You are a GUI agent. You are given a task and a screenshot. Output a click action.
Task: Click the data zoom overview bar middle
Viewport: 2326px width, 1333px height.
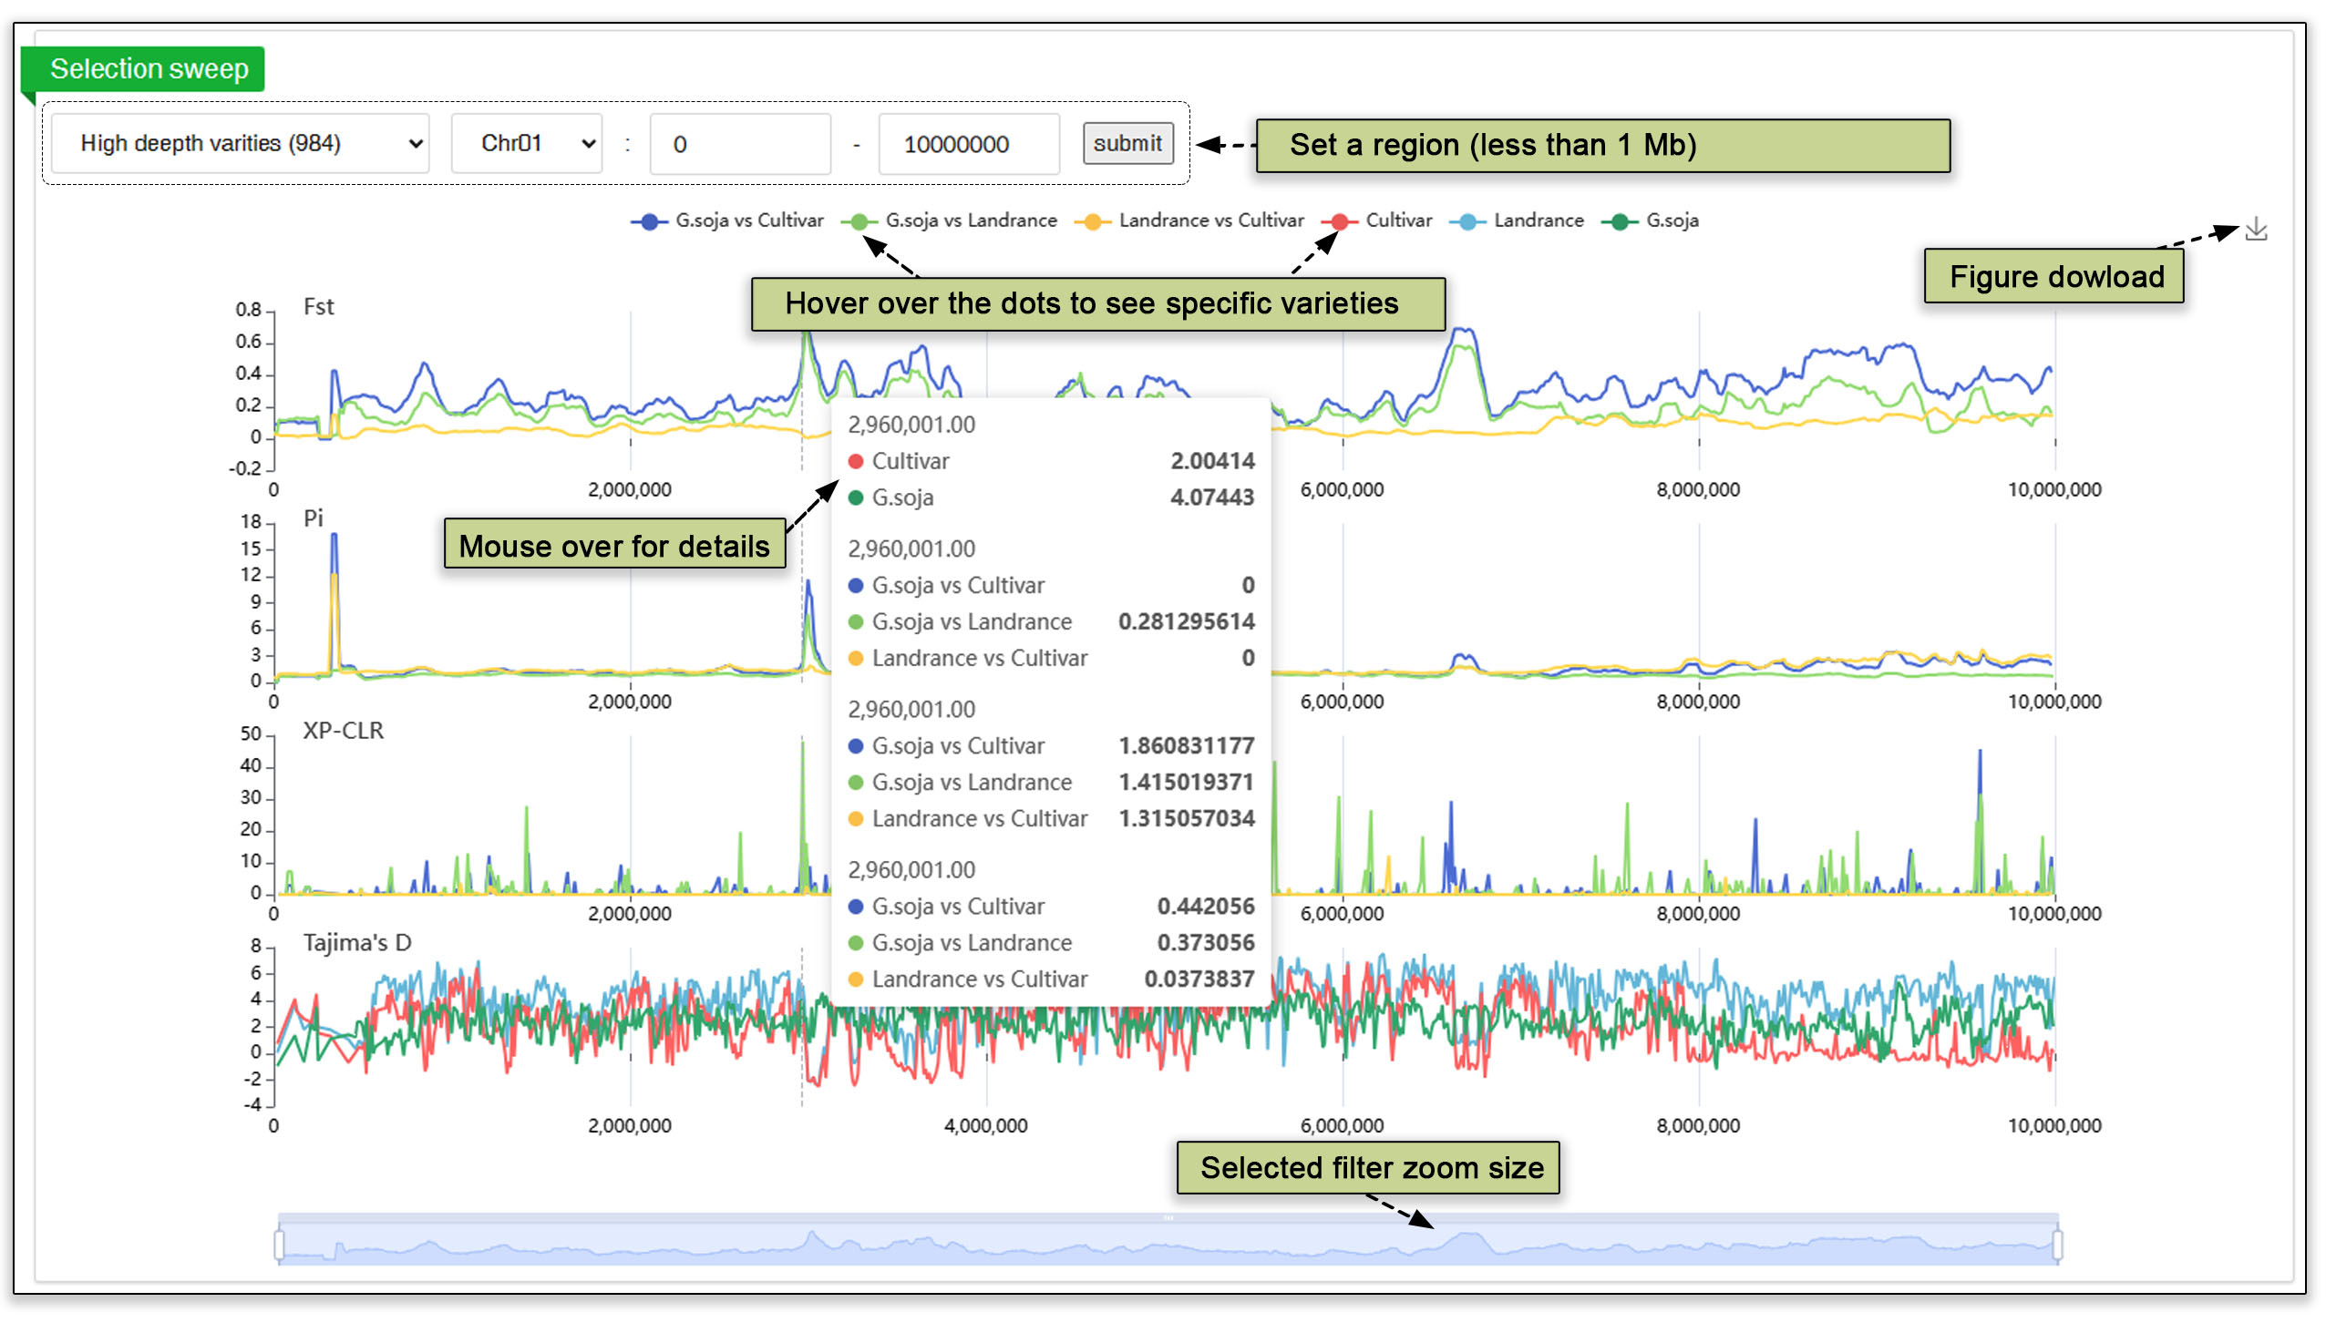(1168, 1246)
